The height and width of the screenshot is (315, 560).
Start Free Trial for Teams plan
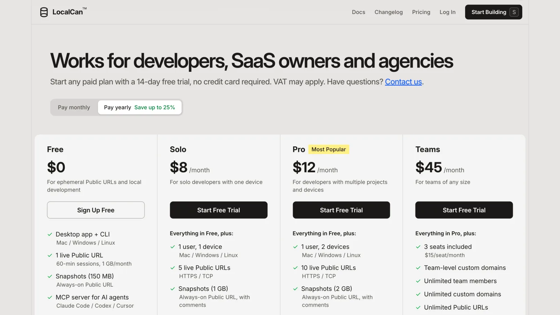coord(464,210)
